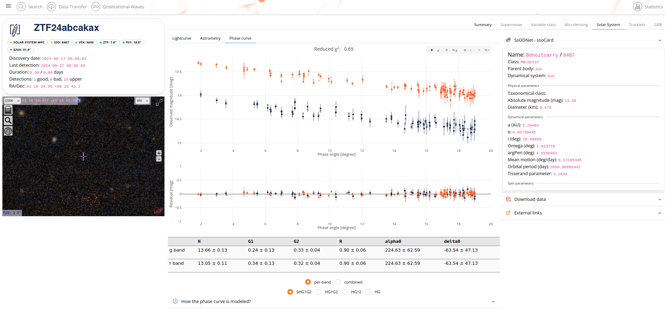Switch to the Supernovae tab
The height and width of the screenshot is (311, 665).
click(511, 25)
